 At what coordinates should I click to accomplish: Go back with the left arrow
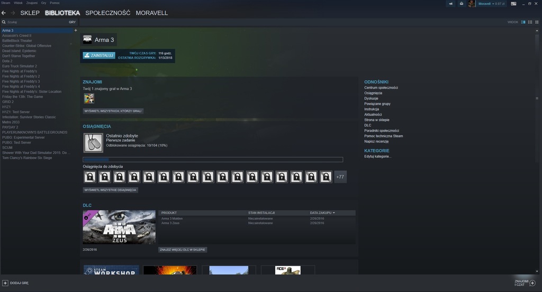tap(4, 13)
